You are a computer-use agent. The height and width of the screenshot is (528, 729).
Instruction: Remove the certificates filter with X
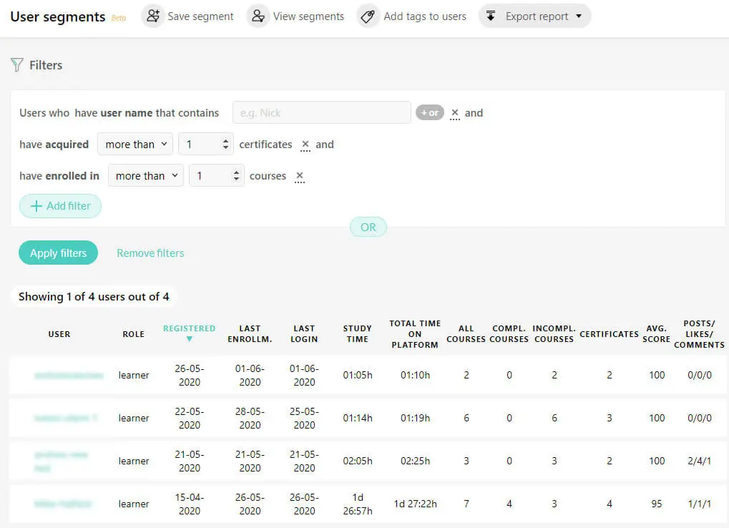click(x=305, y=144)
